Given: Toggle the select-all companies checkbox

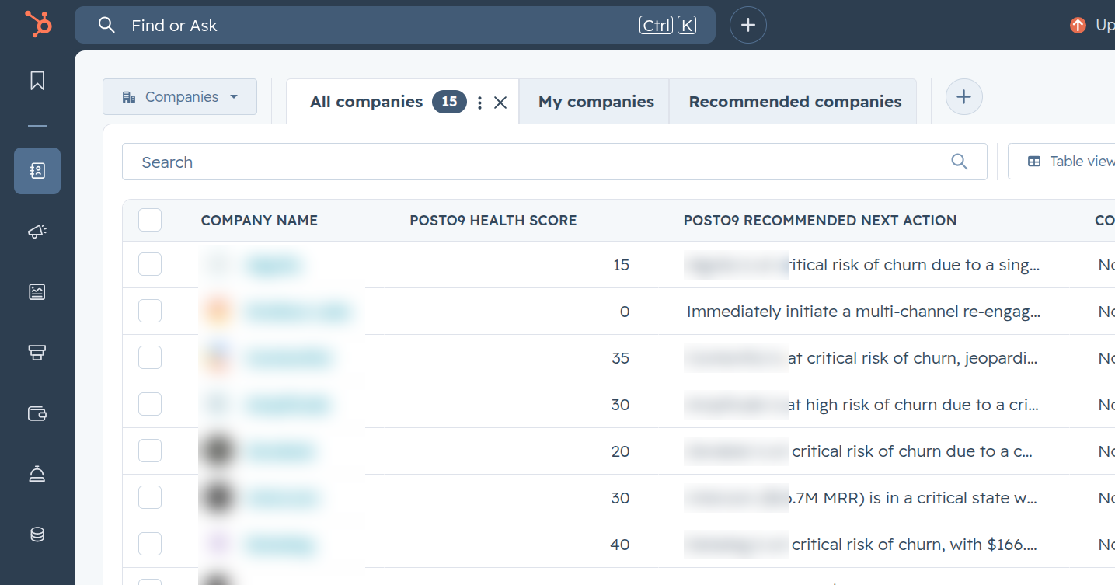Looking at the screenshot, I should pyautogui.click(x=150, y=220).
